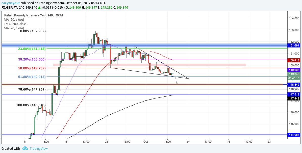Click the 61.80%(149.015) Fibonacci label
The width and height of the screenshot is (302, 153).
[x=32, y=77]
